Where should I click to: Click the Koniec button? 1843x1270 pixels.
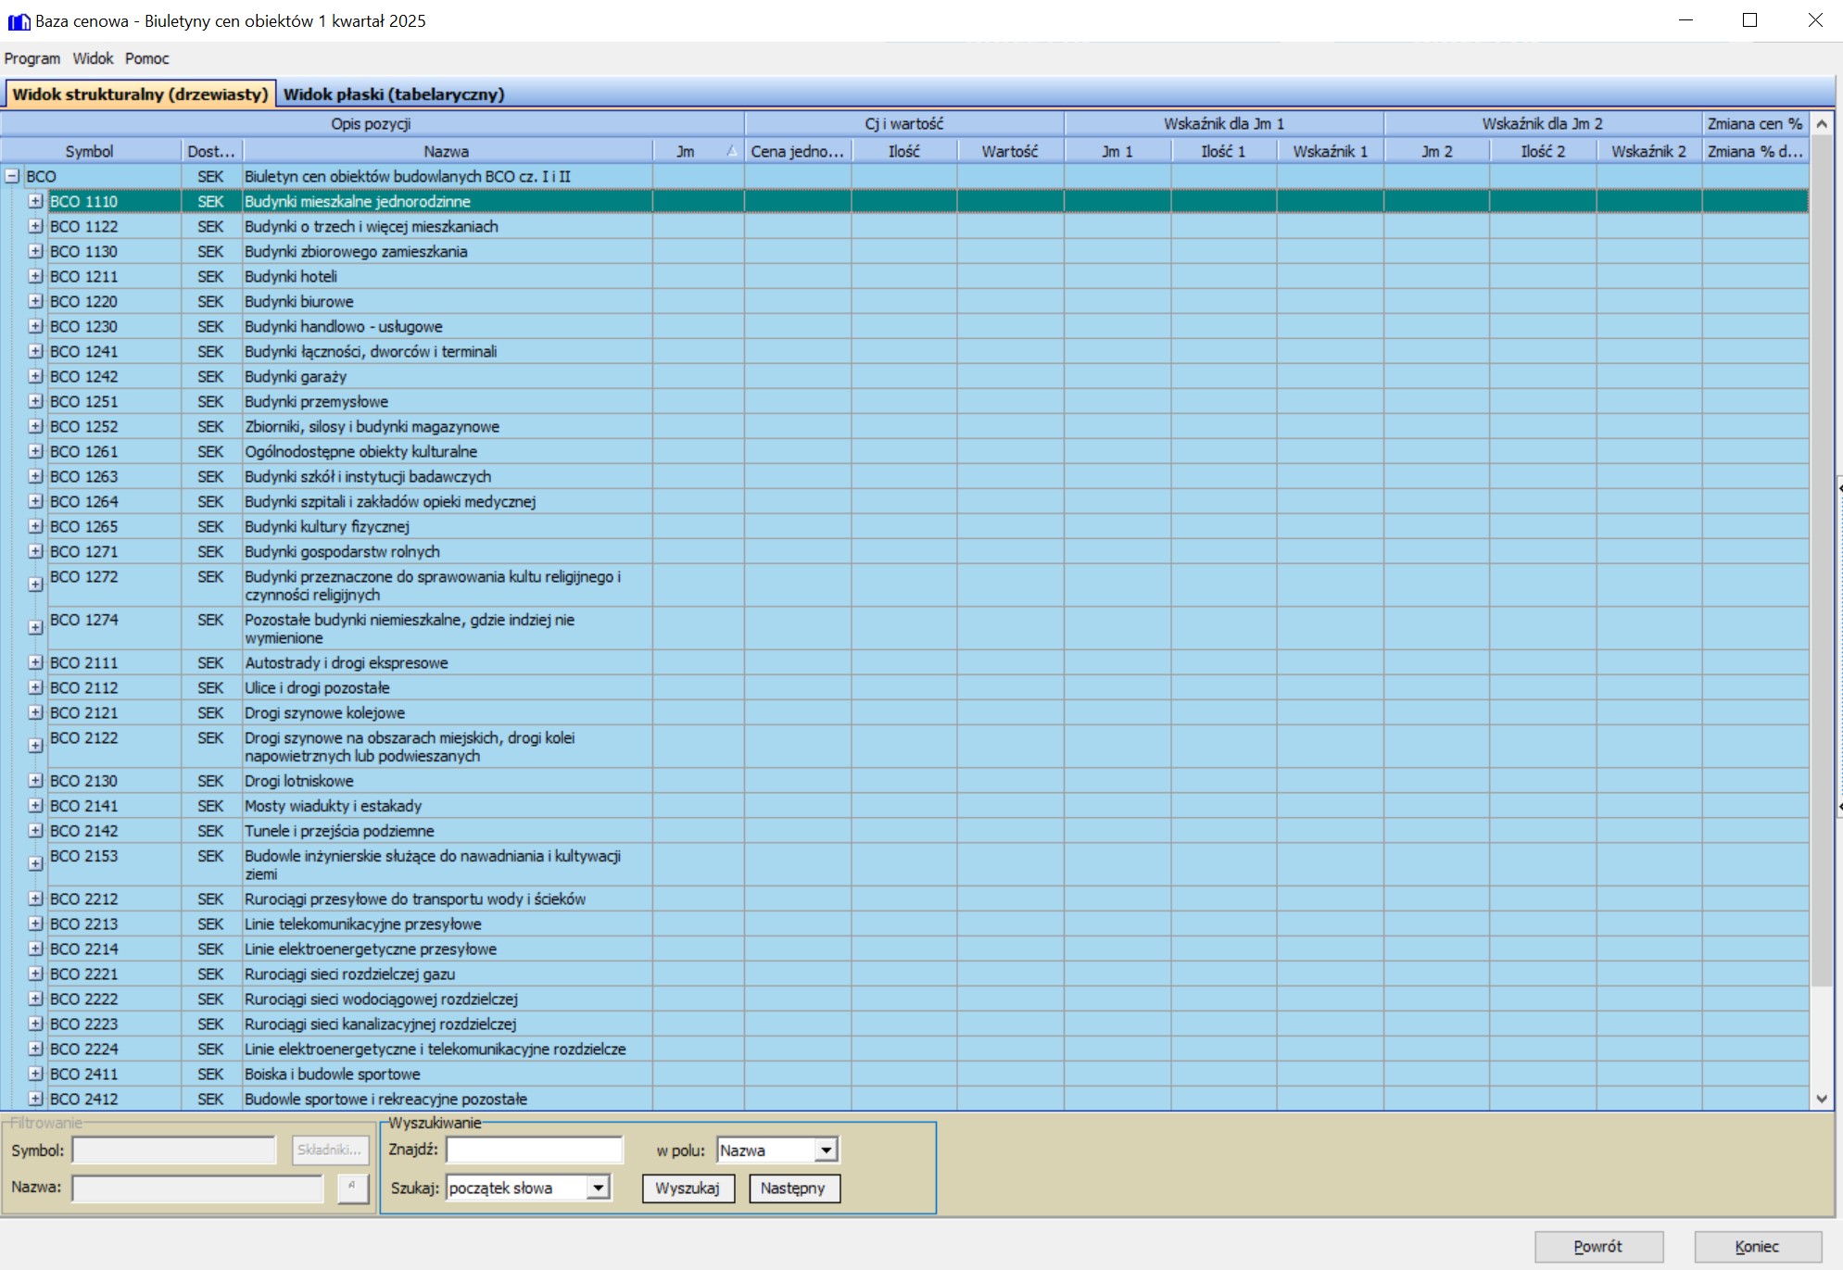pos(1758,1247)
